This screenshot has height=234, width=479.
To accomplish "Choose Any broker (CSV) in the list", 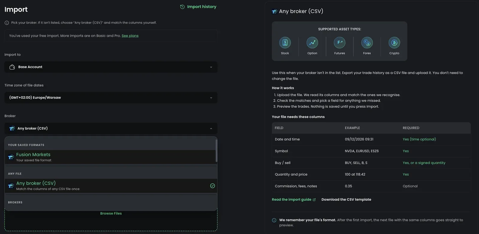I will [110, 186].
